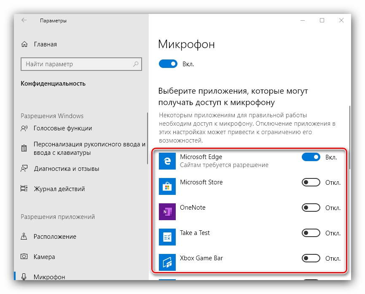Minimize the Параметры window
Screen dimensions: 365x294
pos(303,21)
